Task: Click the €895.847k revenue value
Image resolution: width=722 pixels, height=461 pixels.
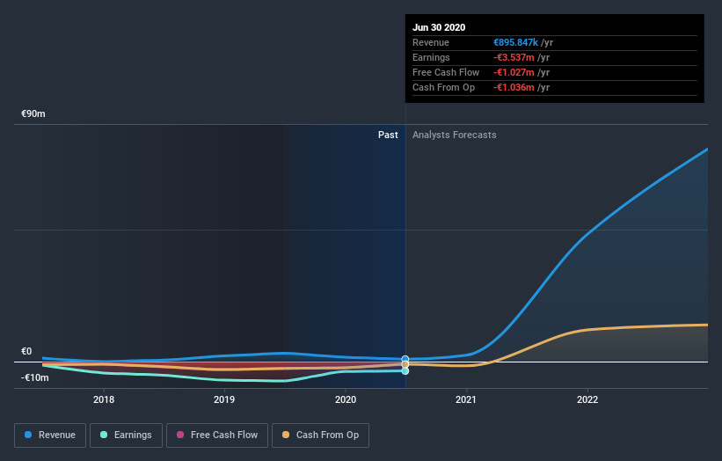Action: (x=515, y=42)
